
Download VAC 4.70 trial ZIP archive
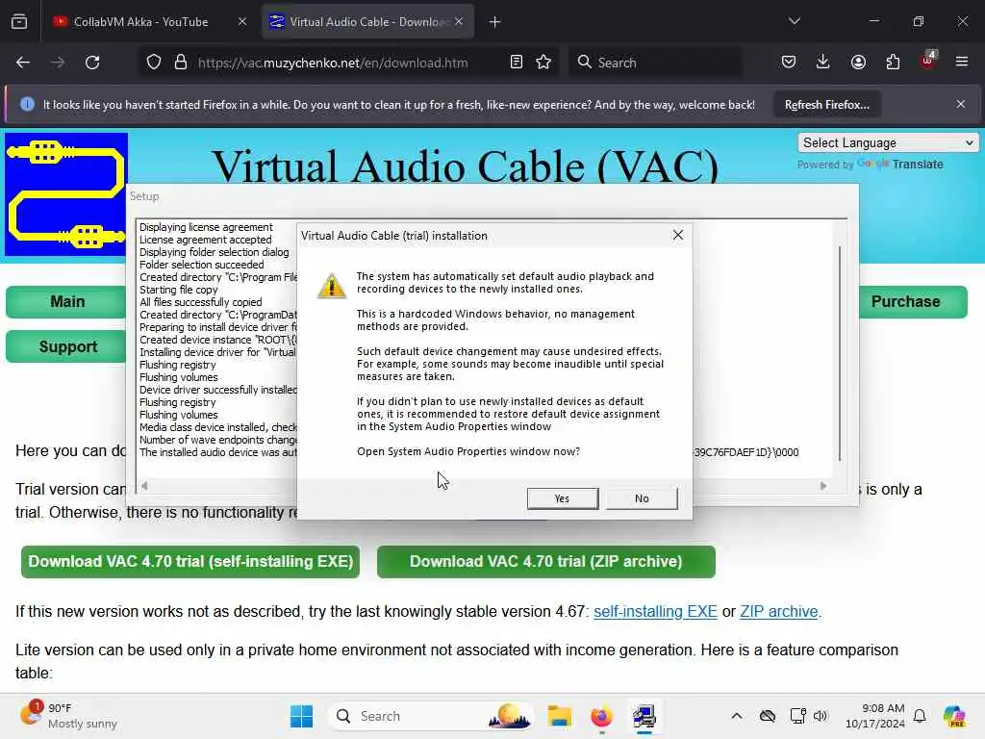pos(546,561)
